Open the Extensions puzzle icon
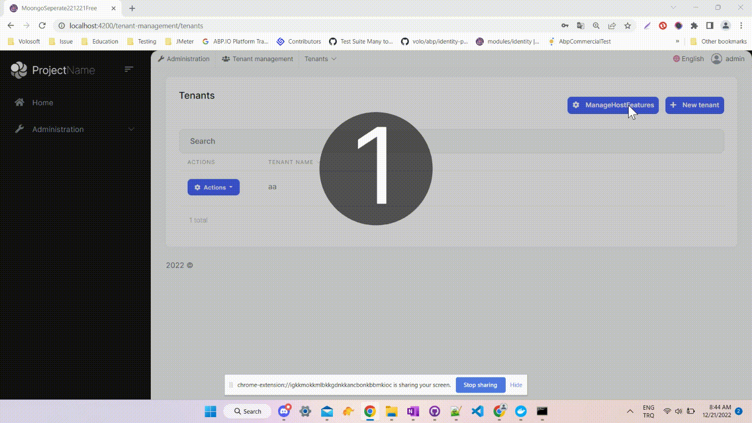The height and width of the screenshot is (423, 752). coord(694,25)
